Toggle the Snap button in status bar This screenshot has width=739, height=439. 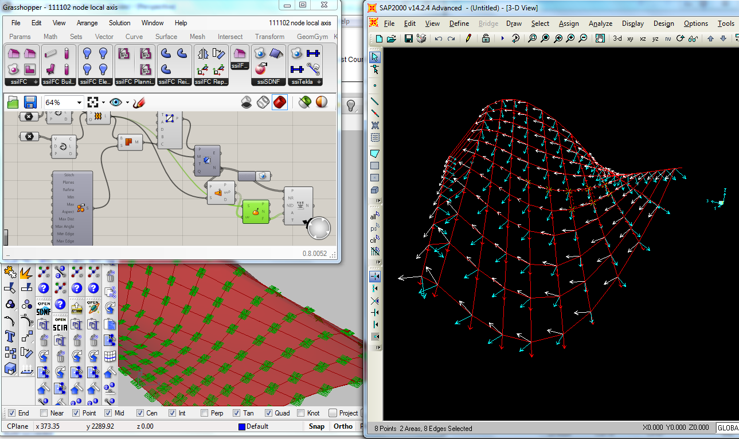tap(316, 426)
